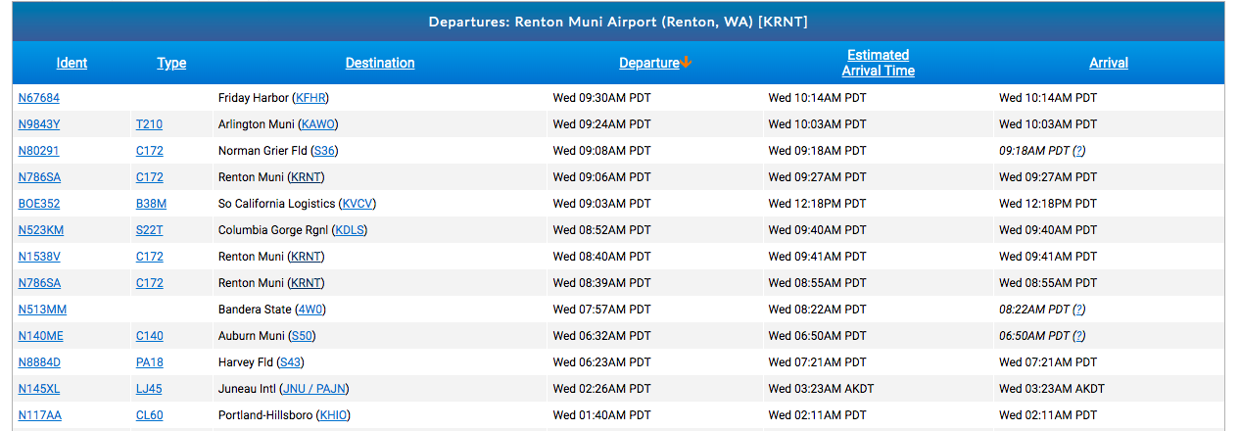Click the orange sort arrow beside Departure
Image resolution: width=1240 pixels, height=431 pixels.
coord(687,63)
